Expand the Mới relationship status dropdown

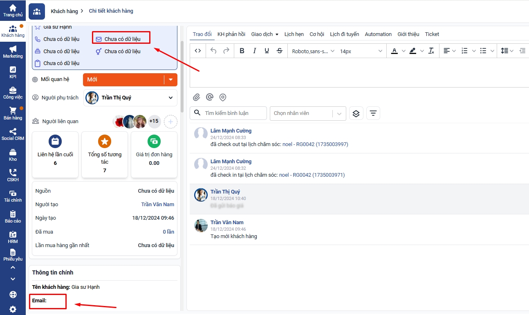tap(171, 80)
